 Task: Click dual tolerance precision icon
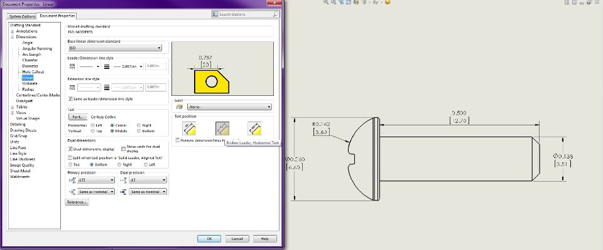[124, 191]
